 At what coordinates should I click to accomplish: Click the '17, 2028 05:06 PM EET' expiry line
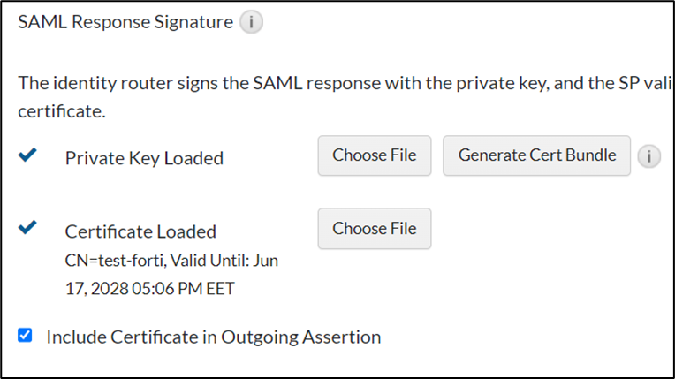click(151, 288)
